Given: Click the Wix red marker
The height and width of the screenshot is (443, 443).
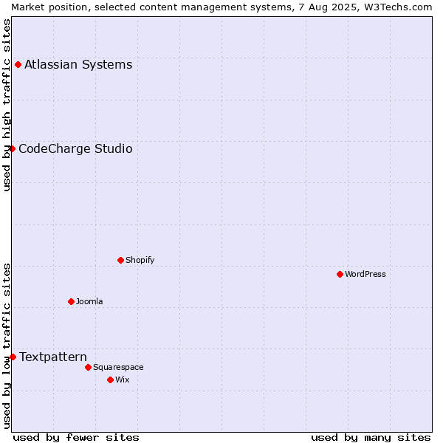Looking at the screenshot, I should point(111,380).
